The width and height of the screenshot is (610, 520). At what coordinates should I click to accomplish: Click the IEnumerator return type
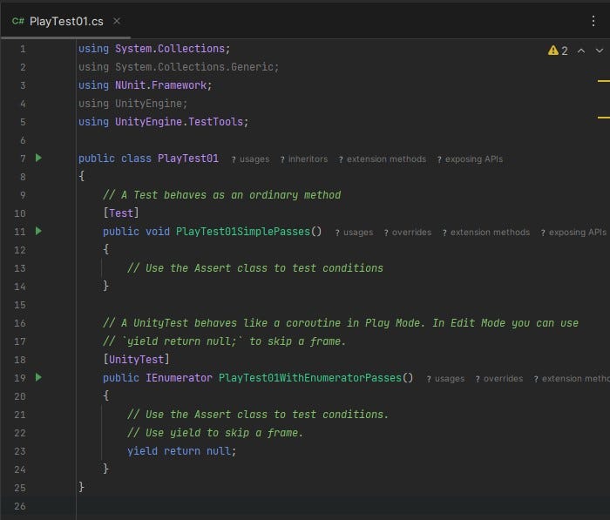(x=179, y=378)
